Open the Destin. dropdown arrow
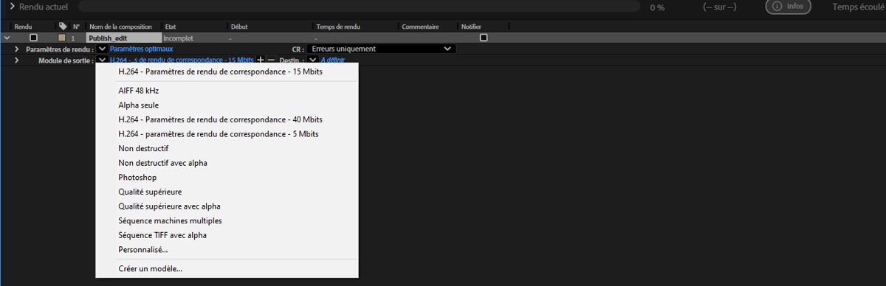The height and width of the screenshot is (286, 886). (x=313, y=60)
